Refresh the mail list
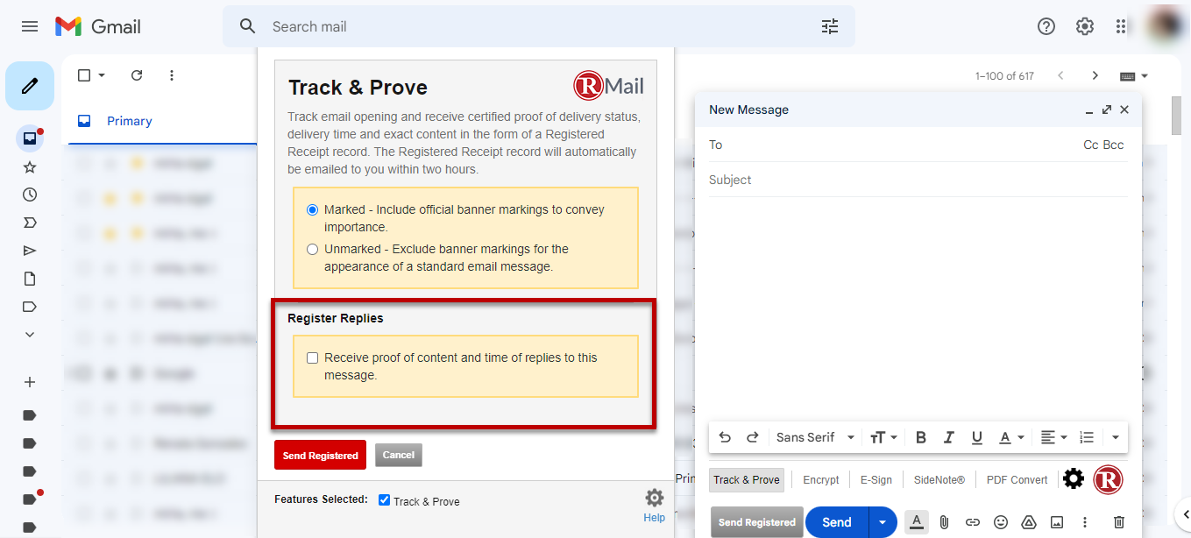The image size is (1191, 538). pyautogui.click(x=137, y=75)
